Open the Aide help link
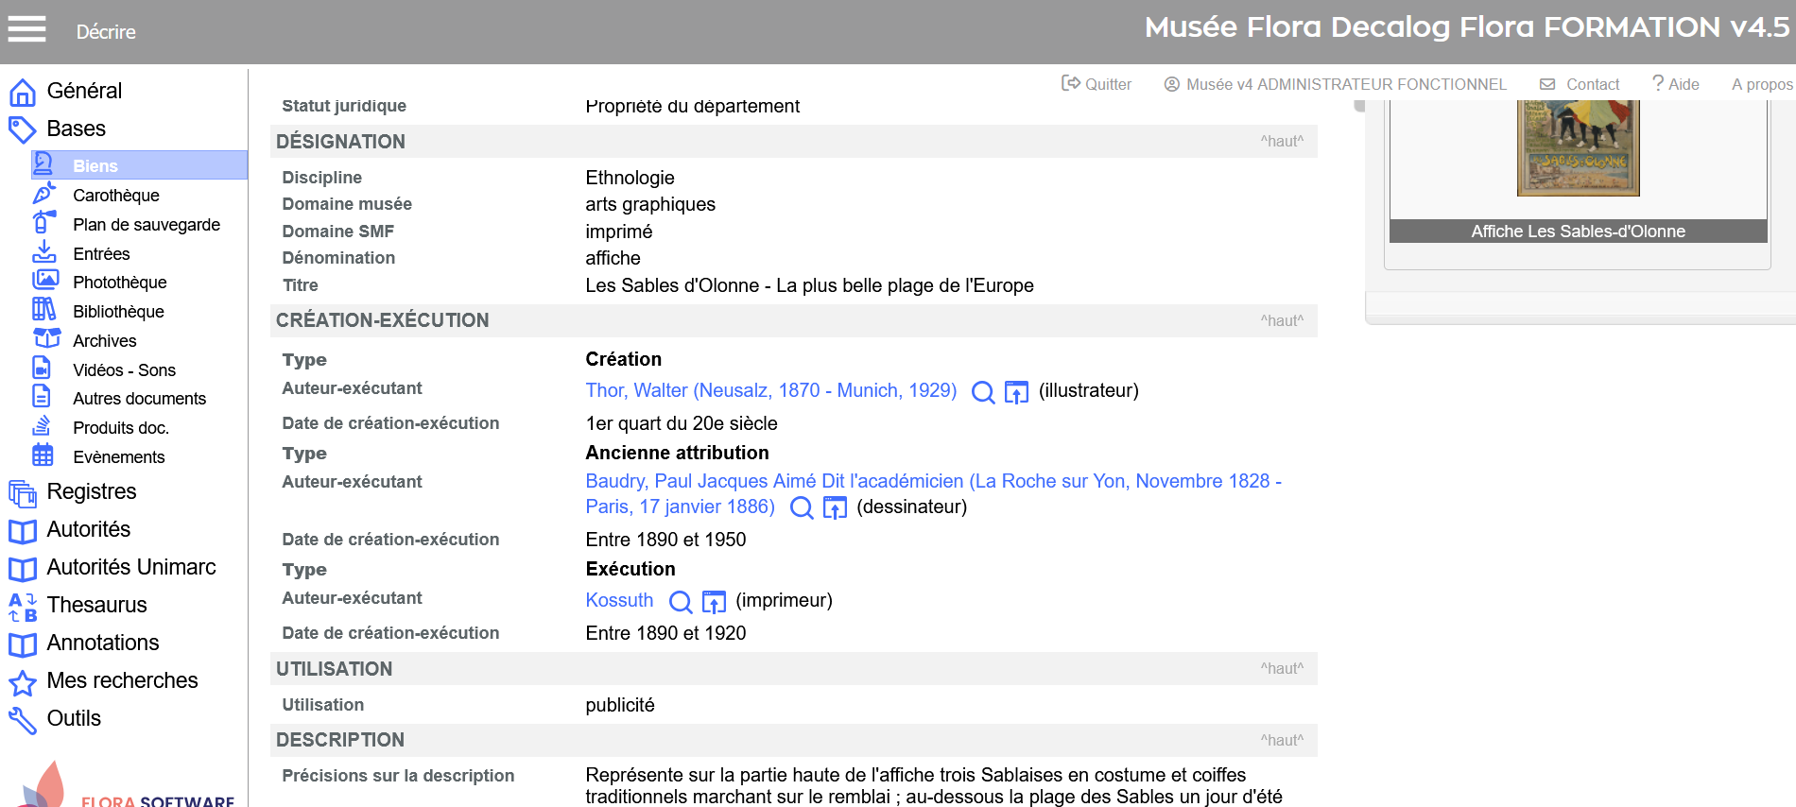The height and width of the screenshot is (807, 1796). tap(1676, 84)
